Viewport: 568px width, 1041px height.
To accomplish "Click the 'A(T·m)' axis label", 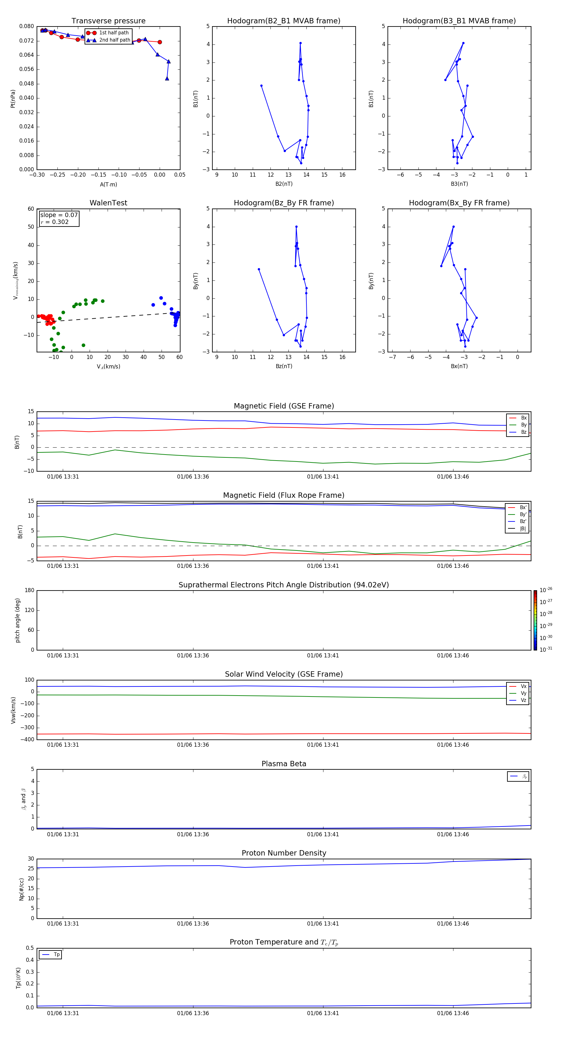I will [x=108, y=184].
